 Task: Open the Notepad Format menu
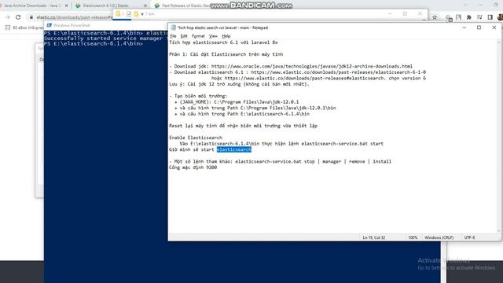click(x=198, y=36)
